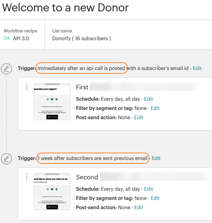Open the First email thumbnail preview
The width and height of the screenshot is (212, 223).
tap(52, 102)
